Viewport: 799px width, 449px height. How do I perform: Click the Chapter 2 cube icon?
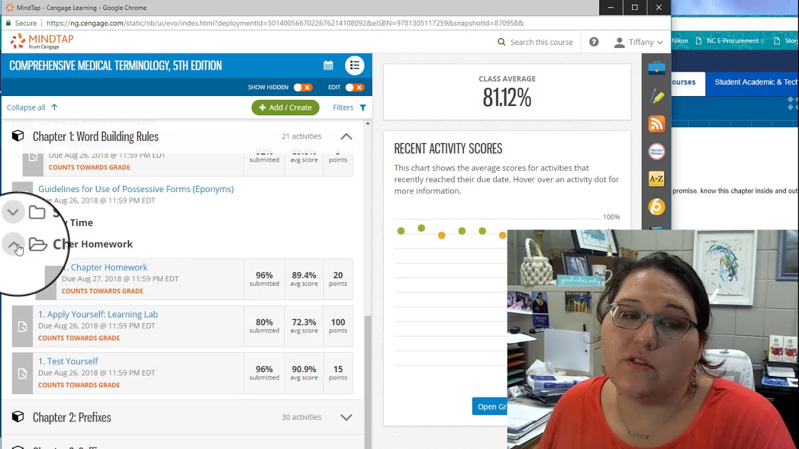pos(18,417)
